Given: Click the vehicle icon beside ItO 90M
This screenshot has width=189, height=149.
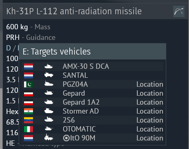Looking at the screenshot, I should [x=49, y=137].
